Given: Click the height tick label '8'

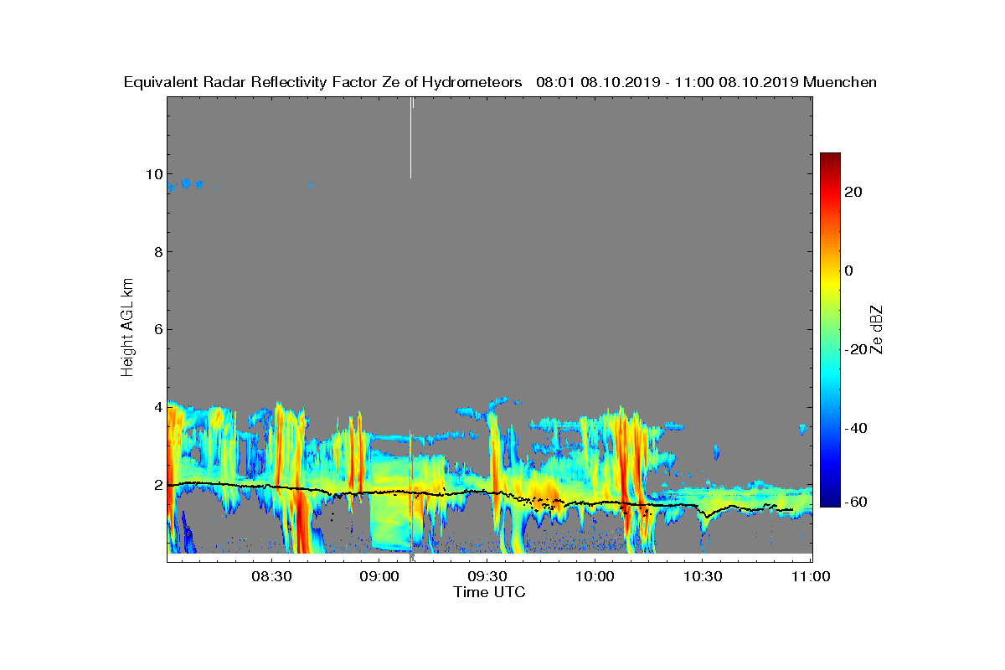Looking at the screenshot, I should point(157,251).
